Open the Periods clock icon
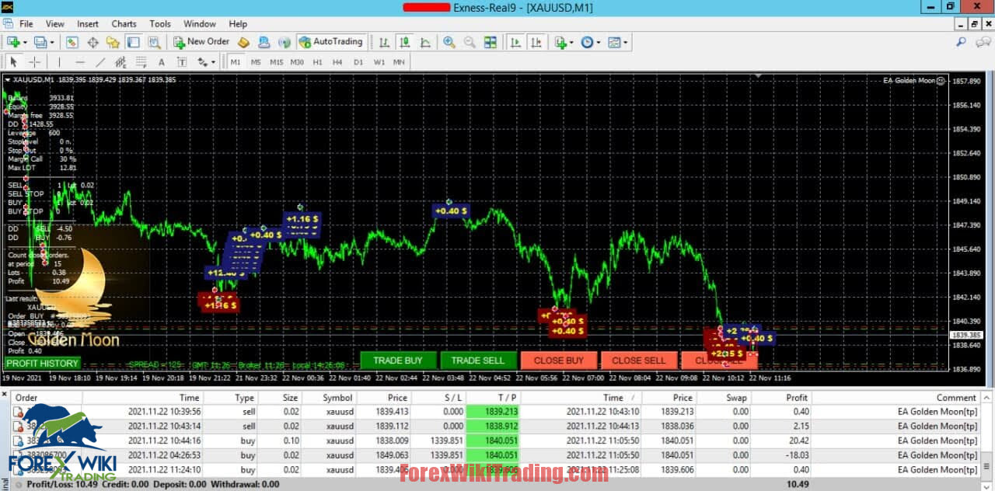This screenshot has width=995, height=491. (x=587, y=42)
